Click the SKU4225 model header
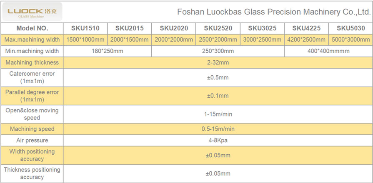The image size is (373, 183). click(x=306, y=28)
